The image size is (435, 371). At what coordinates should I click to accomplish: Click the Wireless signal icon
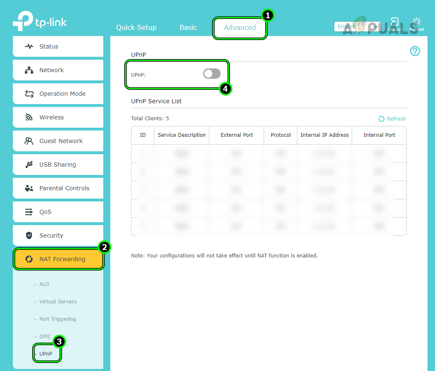pyautogui.click(x=28, y=117)
